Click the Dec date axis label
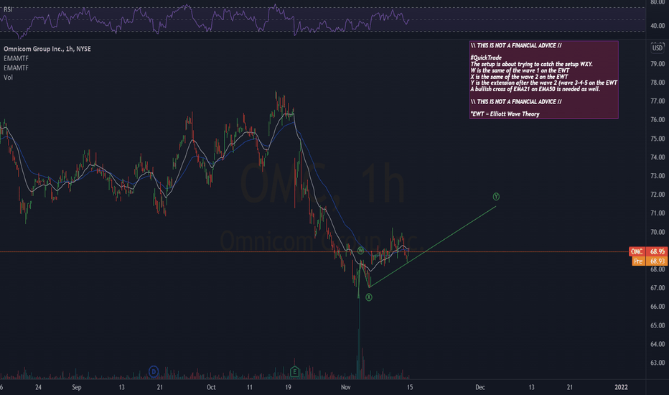This screenshot has width=669, height=395. 480,387
